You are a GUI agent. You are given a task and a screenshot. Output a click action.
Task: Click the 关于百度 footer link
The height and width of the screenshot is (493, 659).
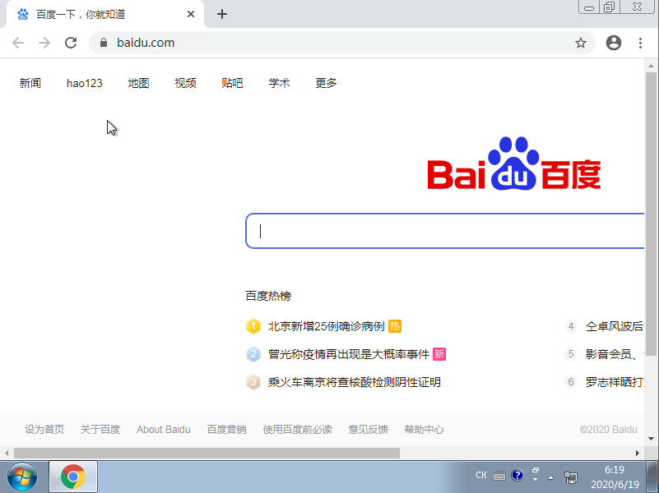(100, 429)
